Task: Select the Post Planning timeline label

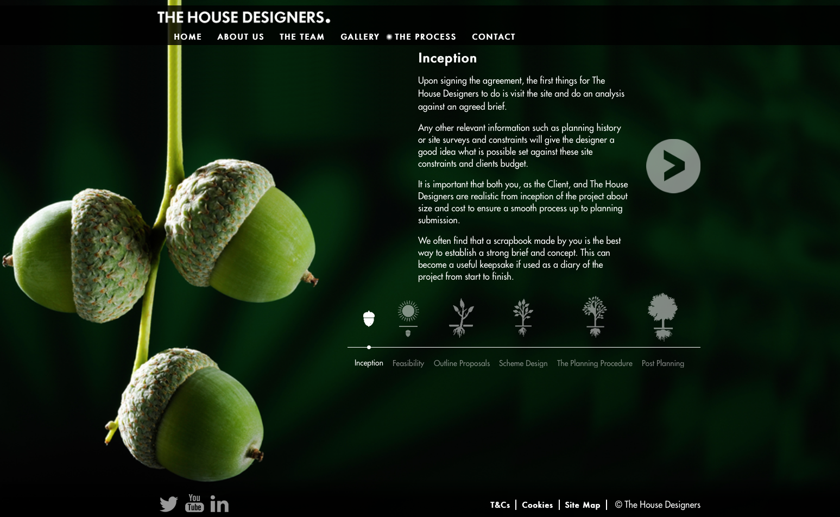Action: tap(663, 363)
